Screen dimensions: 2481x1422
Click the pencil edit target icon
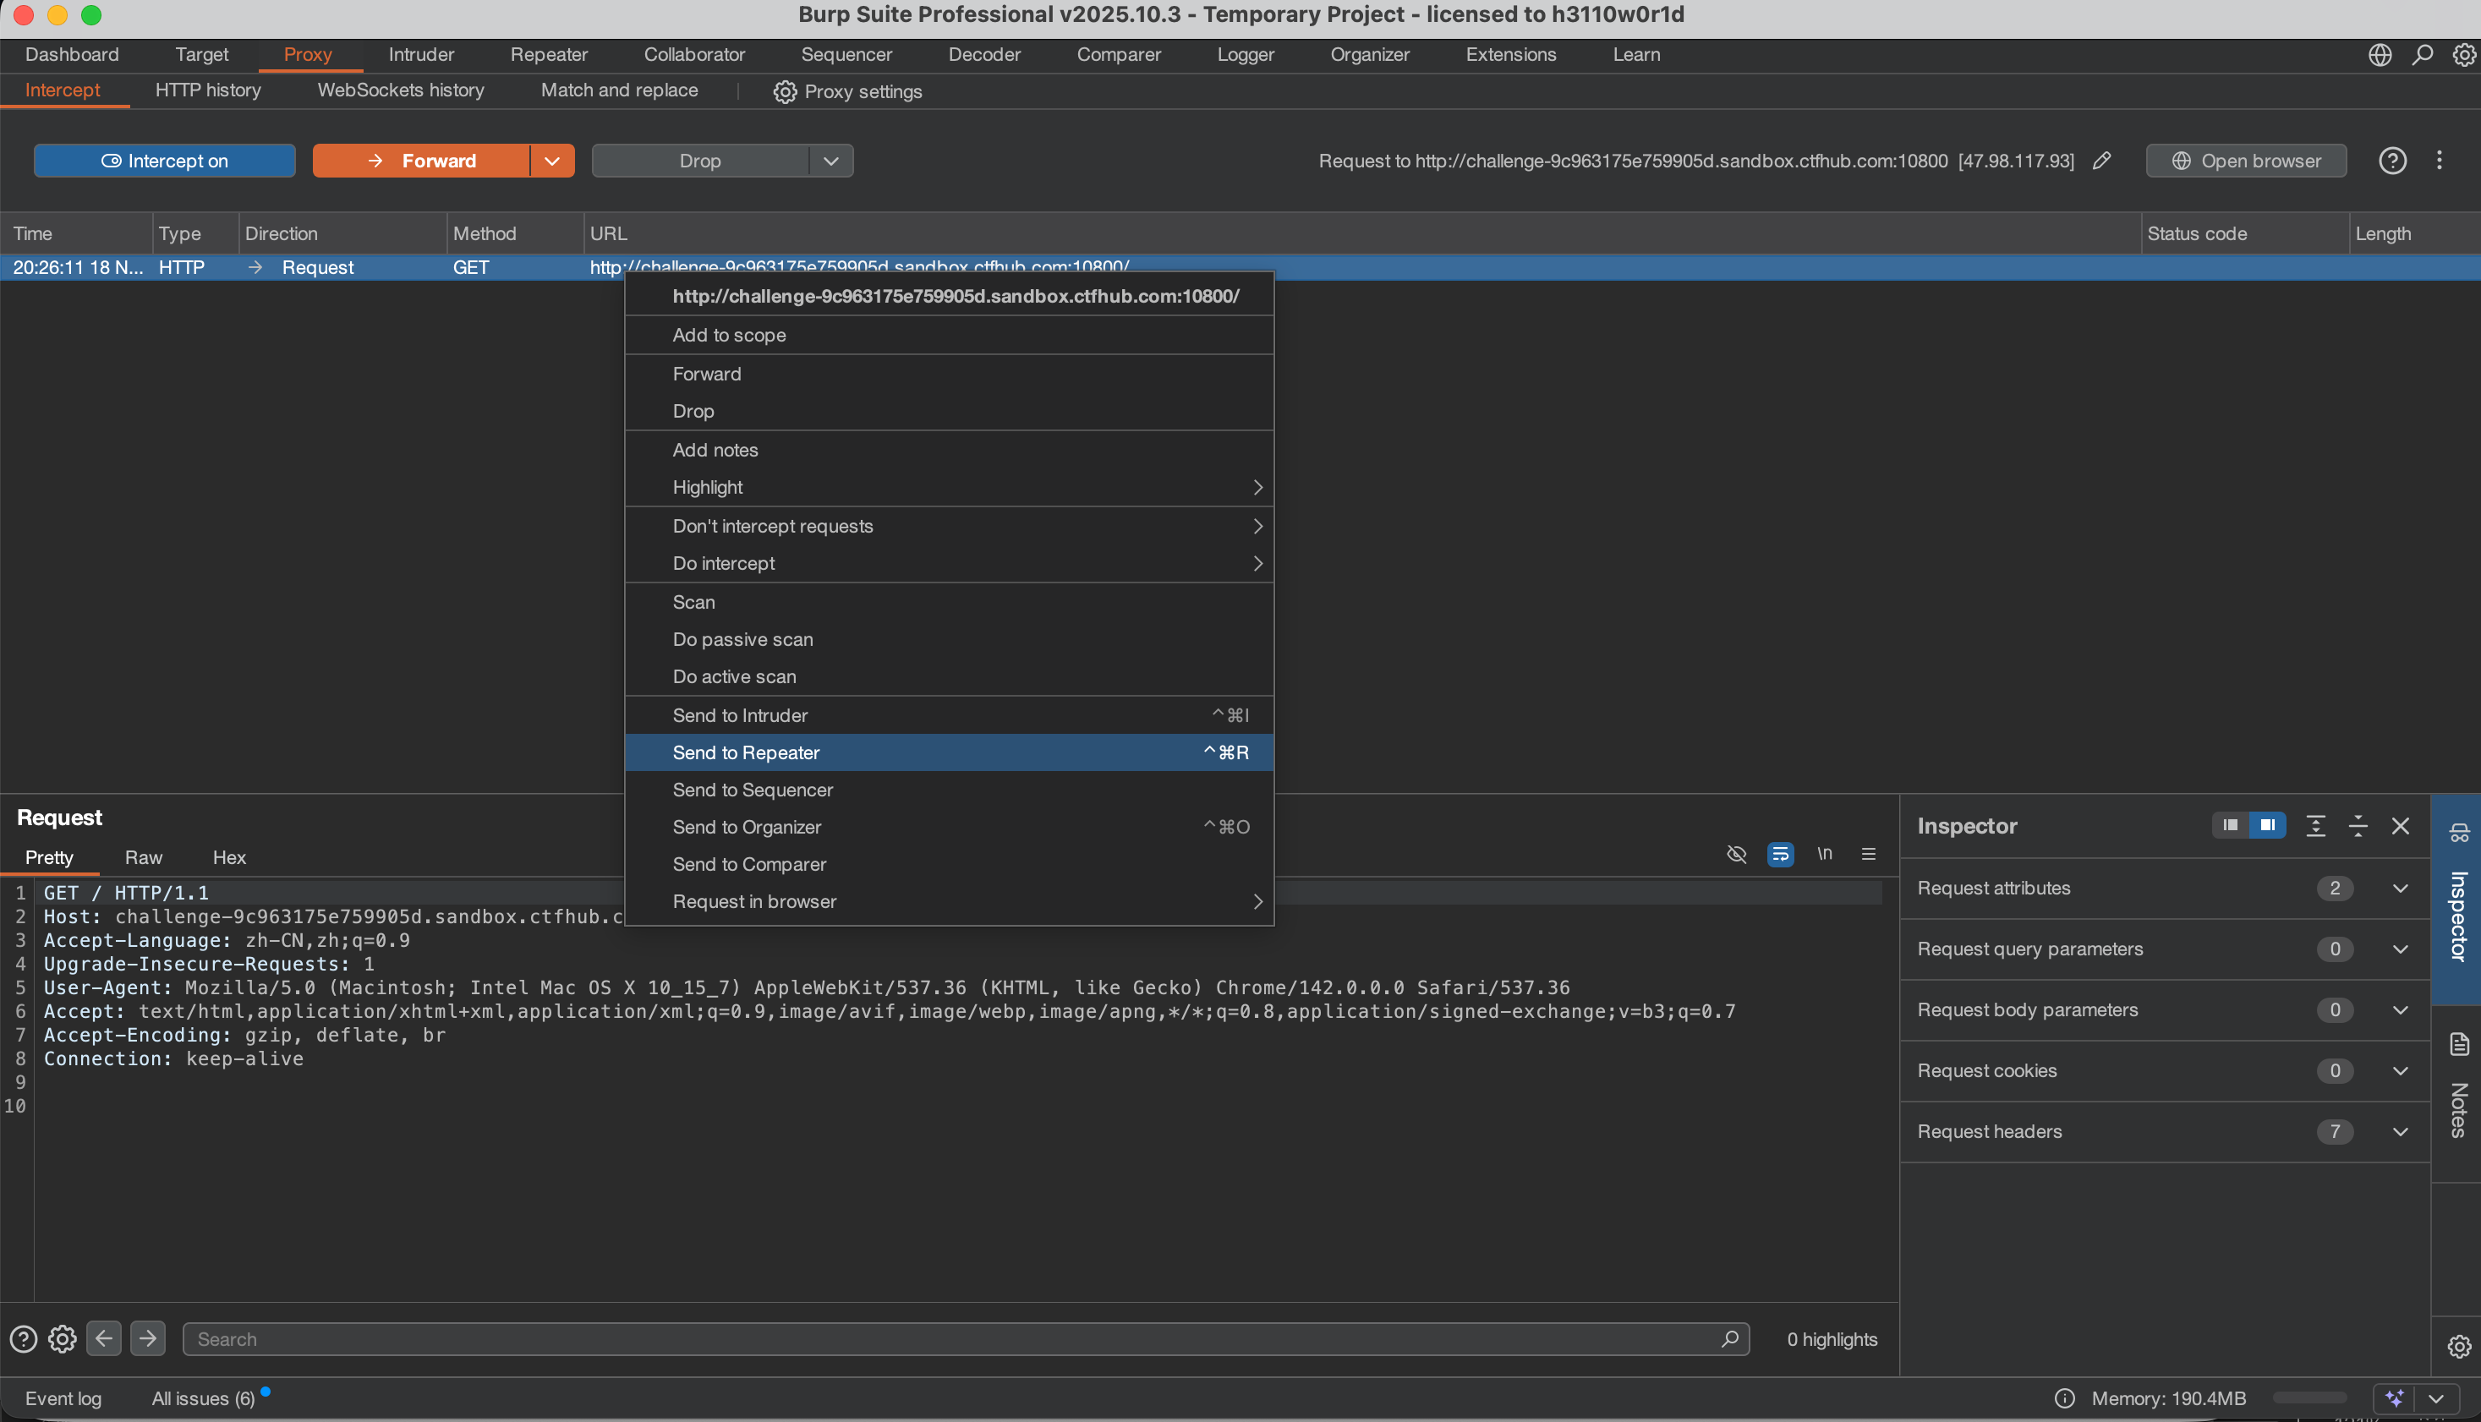click(x=2101, y=161)
